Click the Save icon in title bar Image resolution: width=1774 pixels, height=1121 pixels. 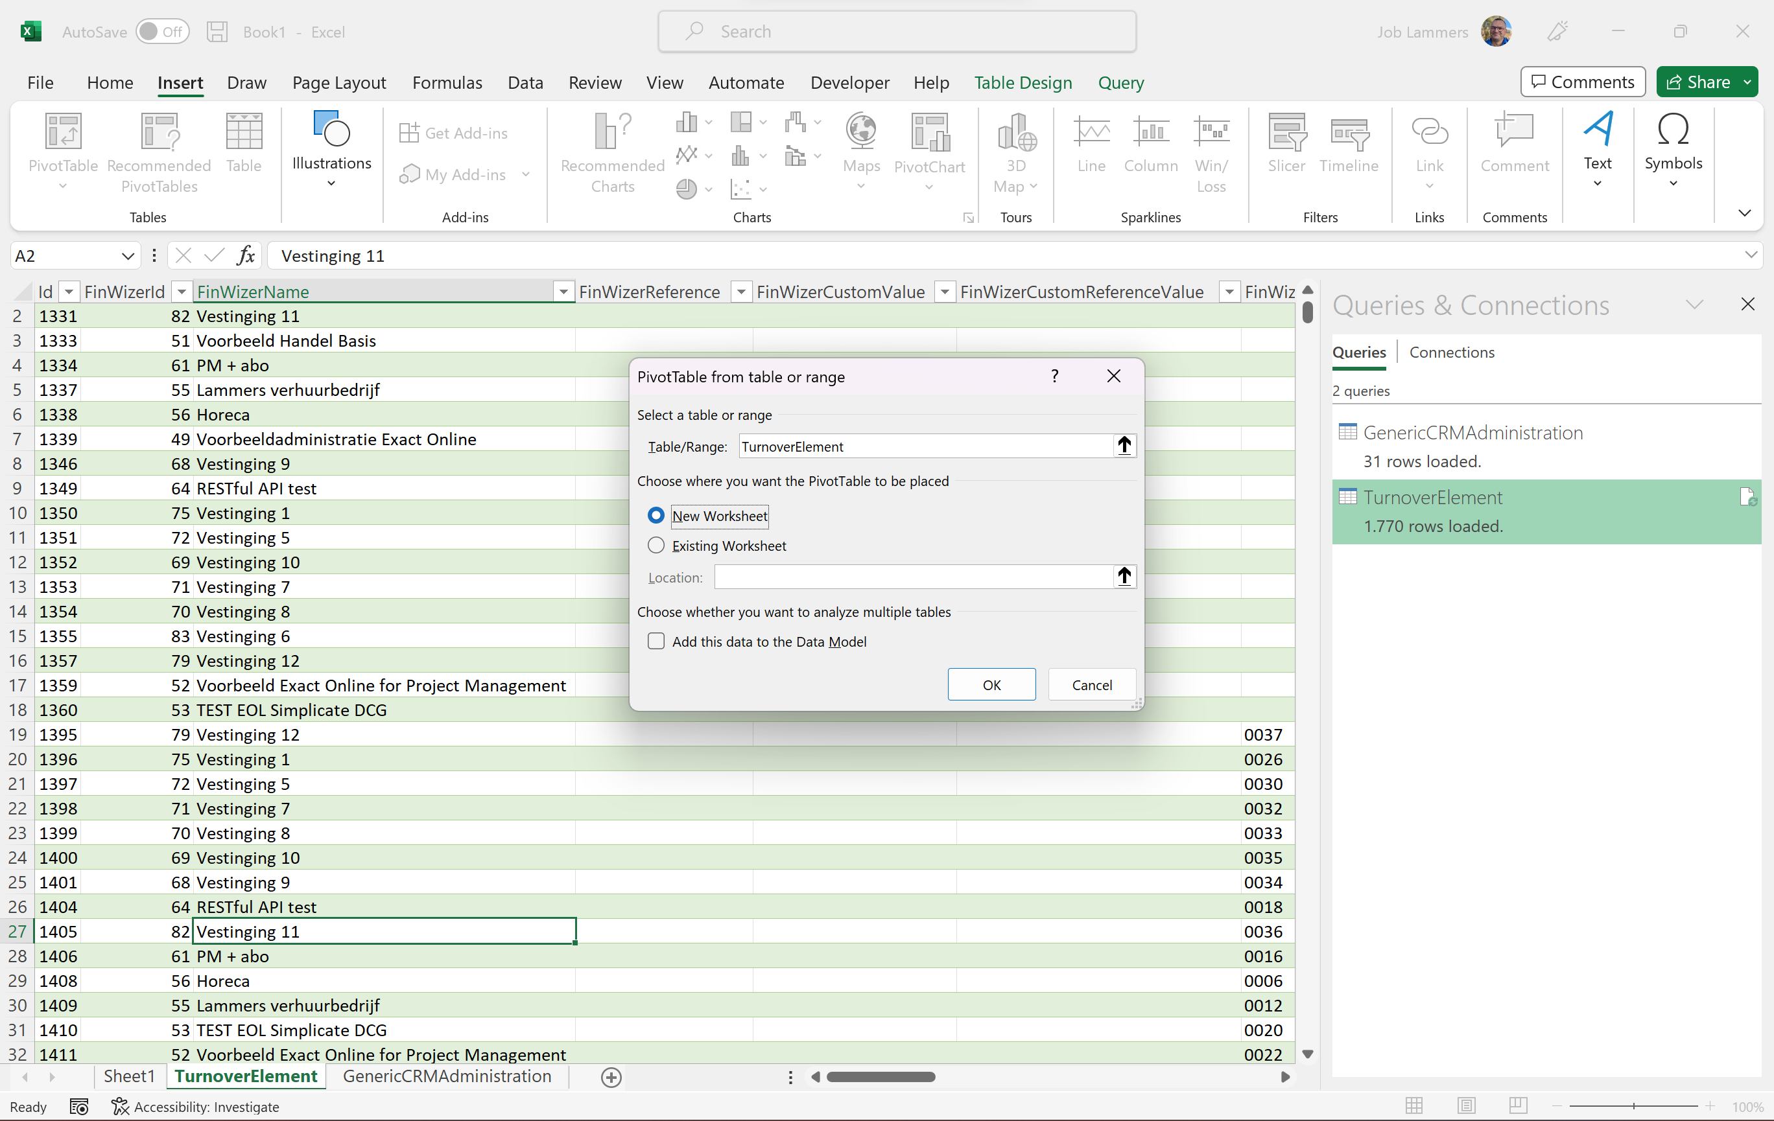tap(217, 32)
